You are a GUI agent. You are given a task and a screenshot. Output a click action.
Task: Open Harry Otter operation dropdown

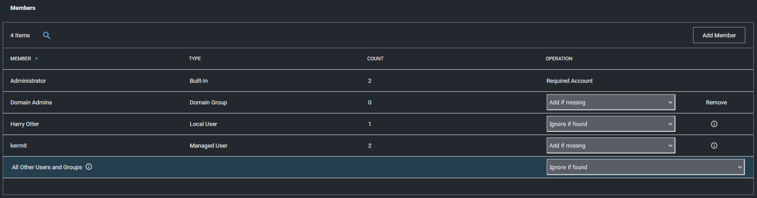coord(610,124)
